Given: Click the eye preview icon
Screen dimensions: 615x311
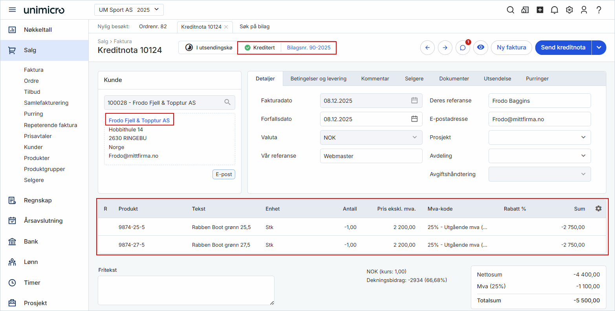Looking at the screenshot, I should pos(480,47).
